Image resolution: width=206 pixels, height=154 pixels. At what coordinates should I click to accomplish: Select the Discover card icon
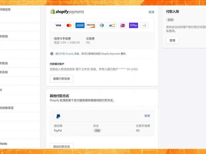pyautogui.click(x=91, y=25)
